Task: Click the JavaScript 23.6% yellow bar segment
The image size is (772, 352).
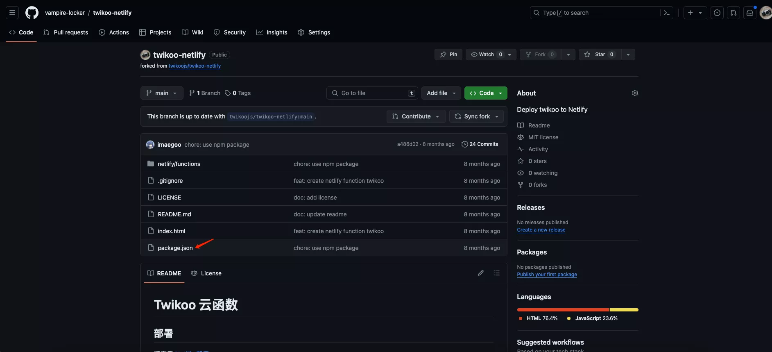Action: pos(624,310)
